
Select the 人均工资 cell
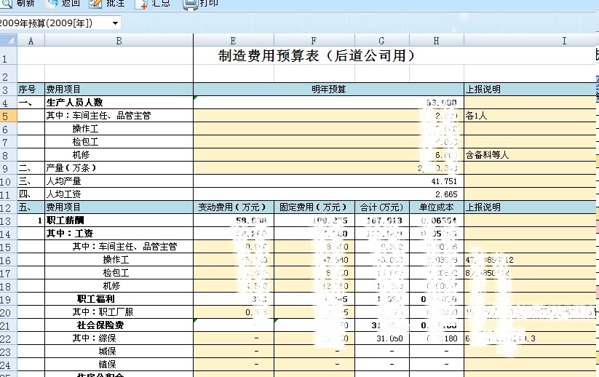[x=119, y=194]
